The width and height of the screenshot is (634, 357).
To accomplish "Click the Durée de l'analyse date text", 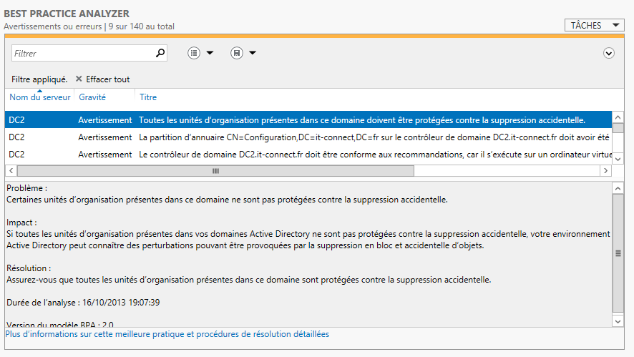I will pos(121,303).
